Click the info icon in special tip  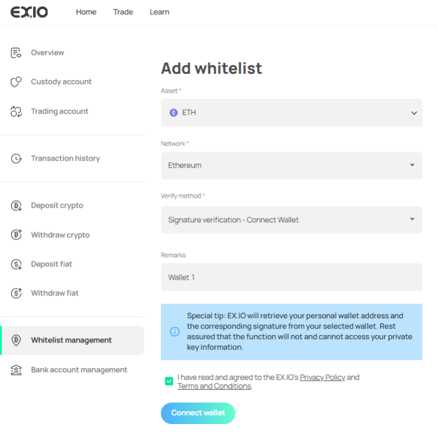click(x=175, y=332)
